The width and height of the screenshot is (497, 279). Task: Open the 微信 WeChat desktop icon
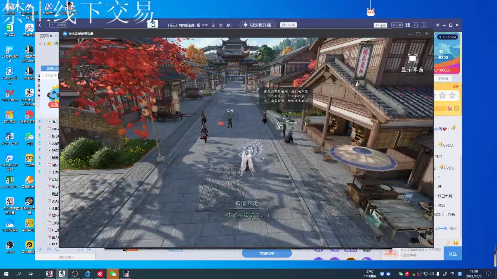(x=30, y=139)
